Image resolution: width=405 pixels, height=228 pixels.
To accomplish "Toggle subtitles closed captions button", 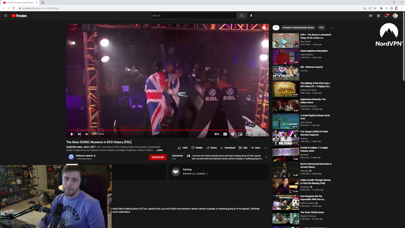I will 225,134.
